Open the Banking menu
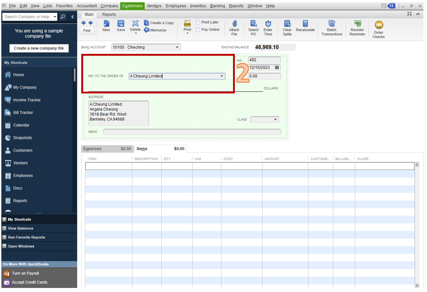Screen dimensions: 427x292 [x=218, y=6]
